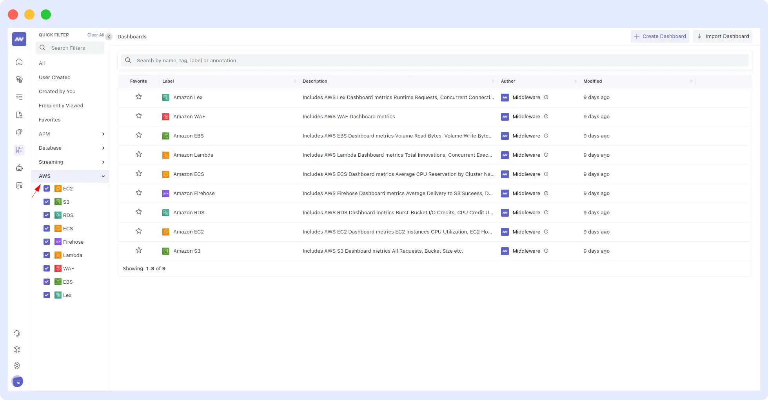Click the Amazon WAF description text
This screenshot has width=768, height=400.
(349, 117)
